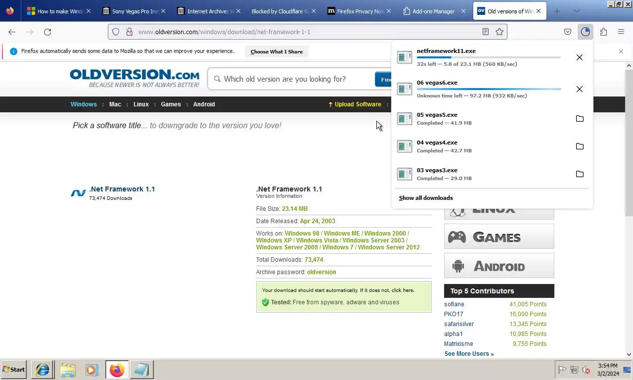
Task: Cancel the 06 vegas6.exe download
Action: tap(580, 89)
